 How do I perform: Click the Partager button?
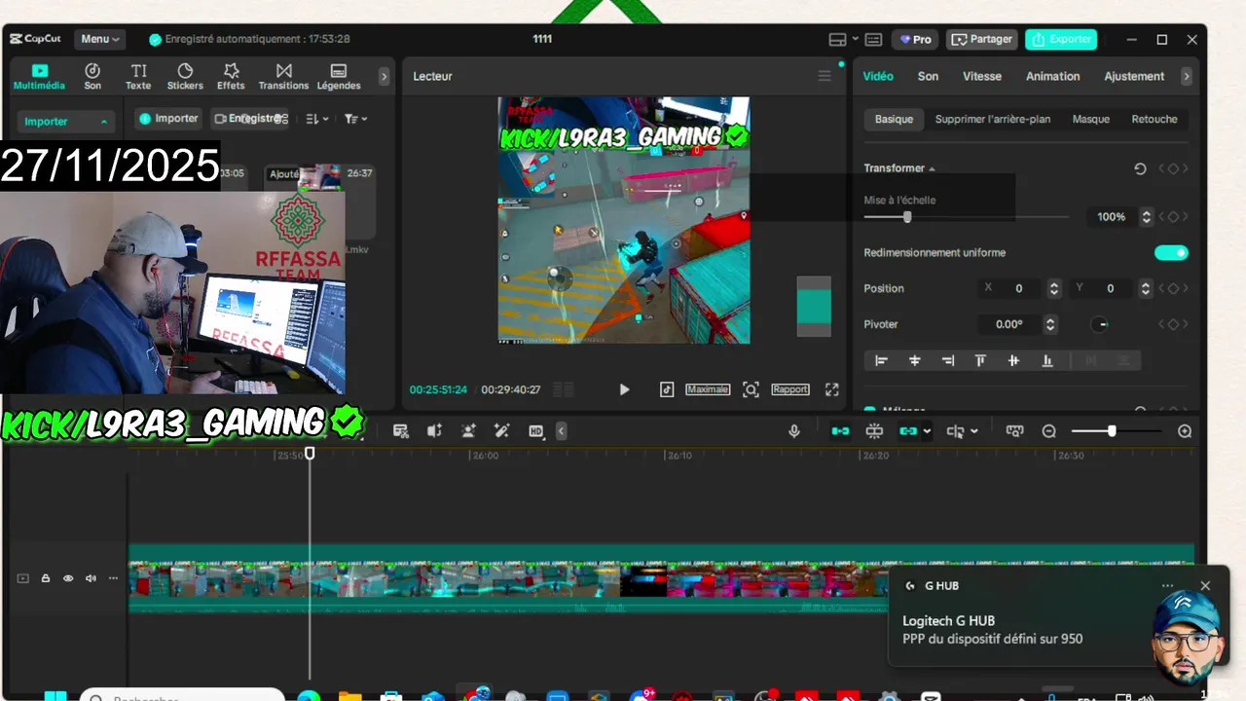(x=981, y=40)
